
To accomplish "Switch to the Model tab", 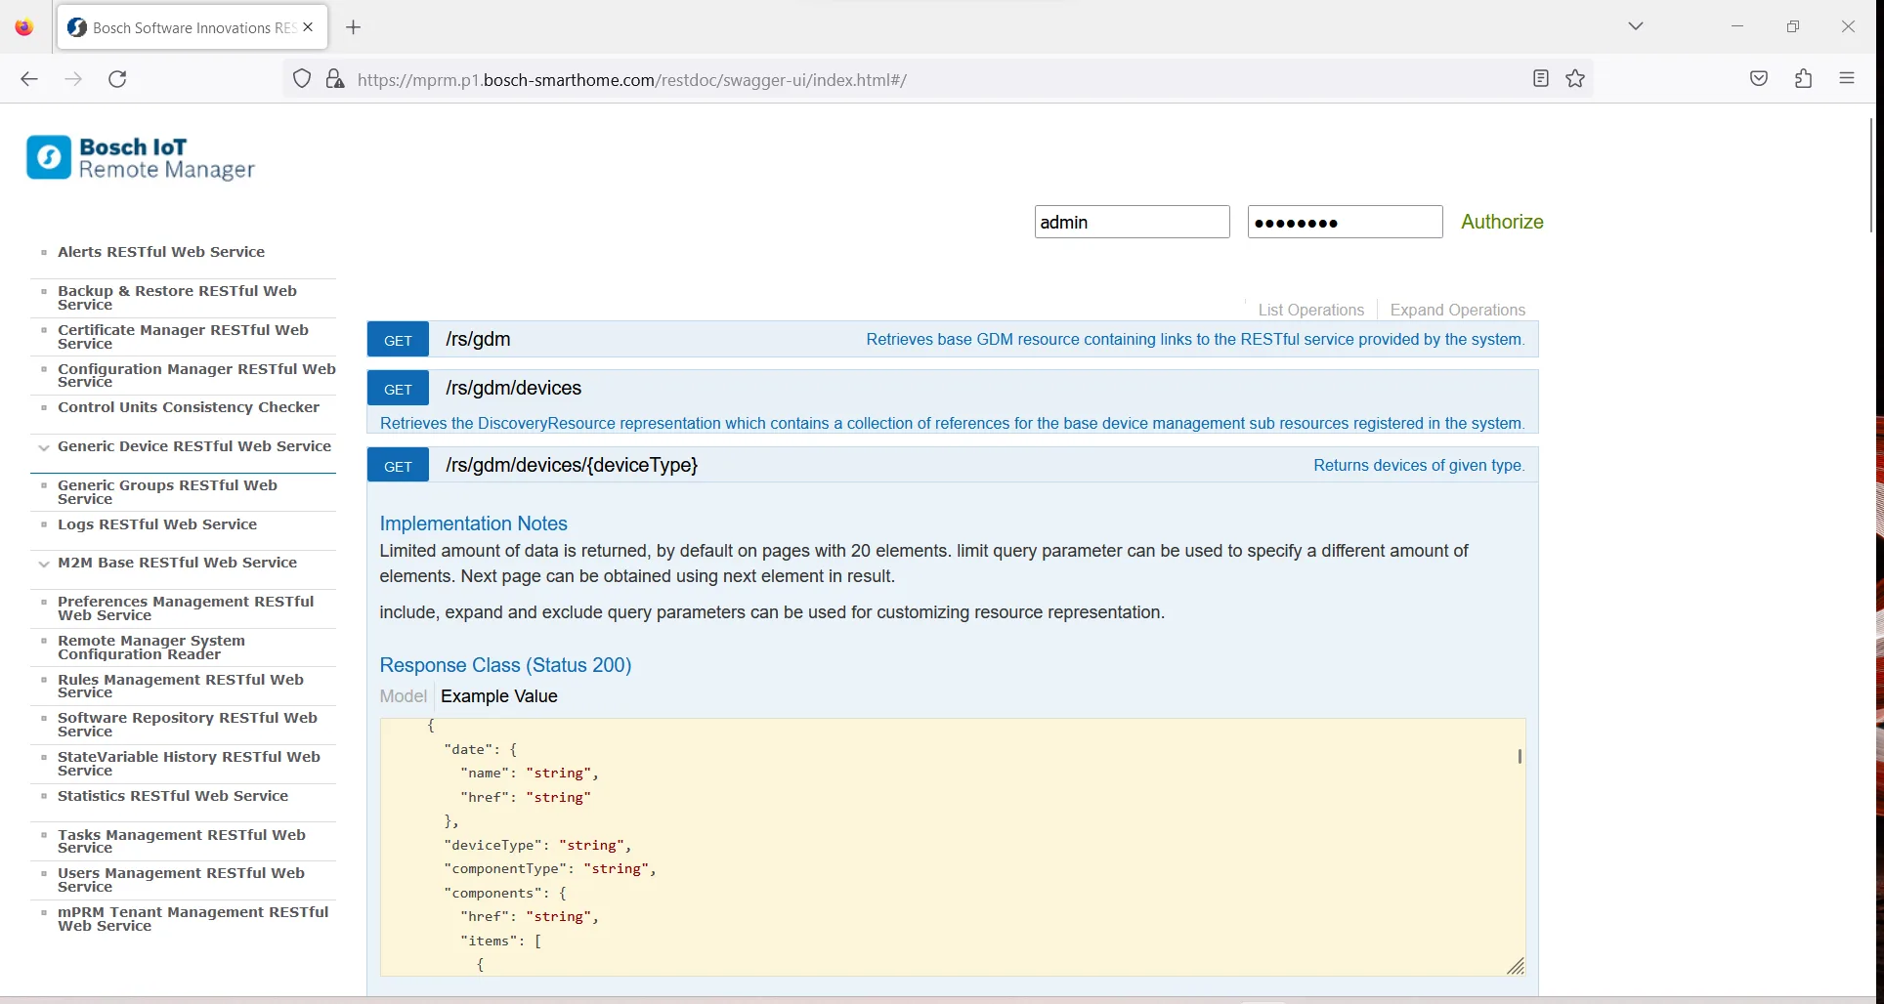I will click(403, 696).
